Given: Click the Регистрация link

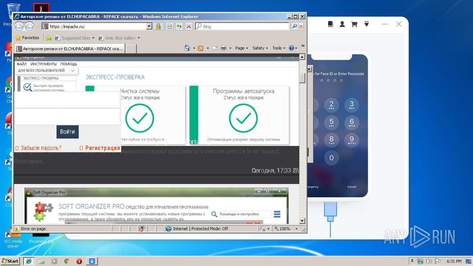Looking at the screenshot, I should point(100,148).
